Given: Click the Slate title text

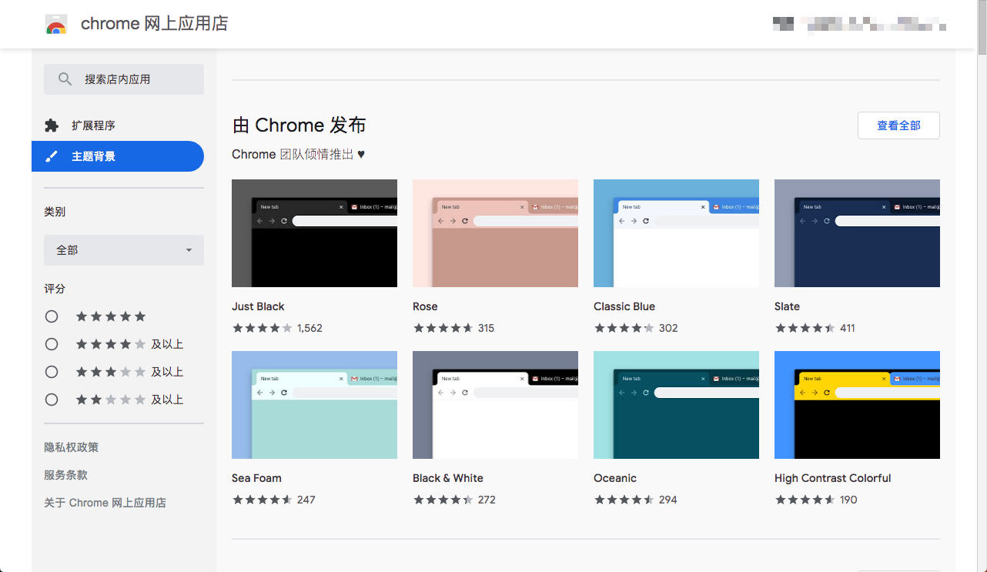Looking at the screenshot, I should coord(787,306).
